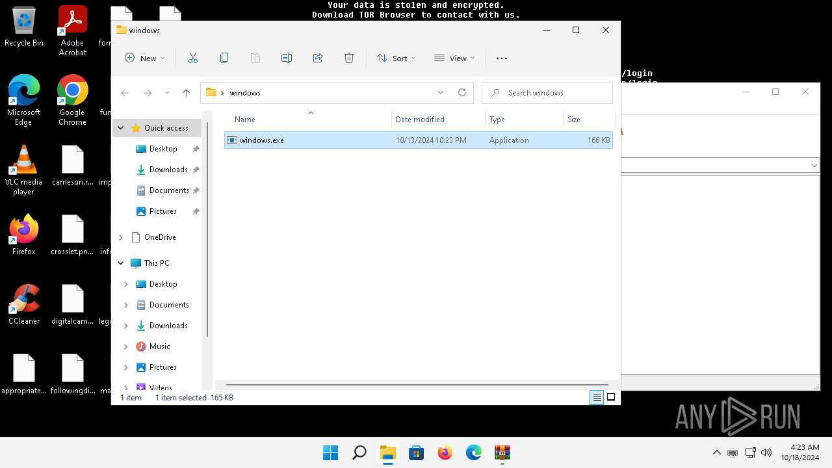This screenshot has width=832, height=468.
Task: Open the See more three-dots menu
Action: click(502, 58)
